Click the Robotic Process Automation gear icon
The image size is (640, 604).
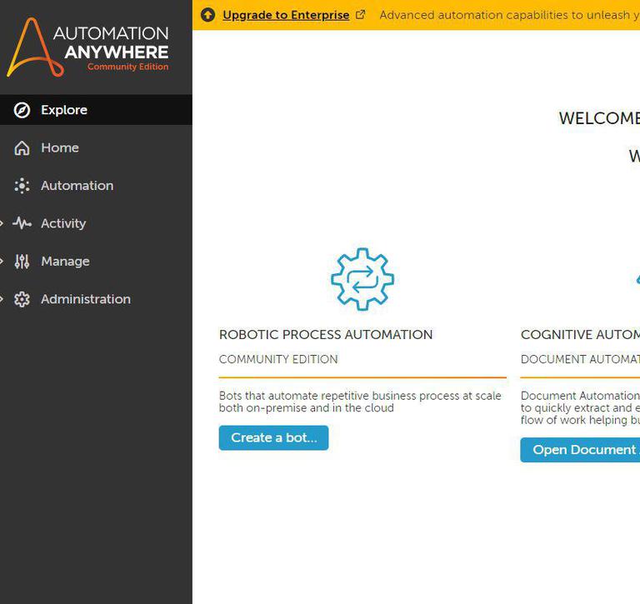pos(362,279)
